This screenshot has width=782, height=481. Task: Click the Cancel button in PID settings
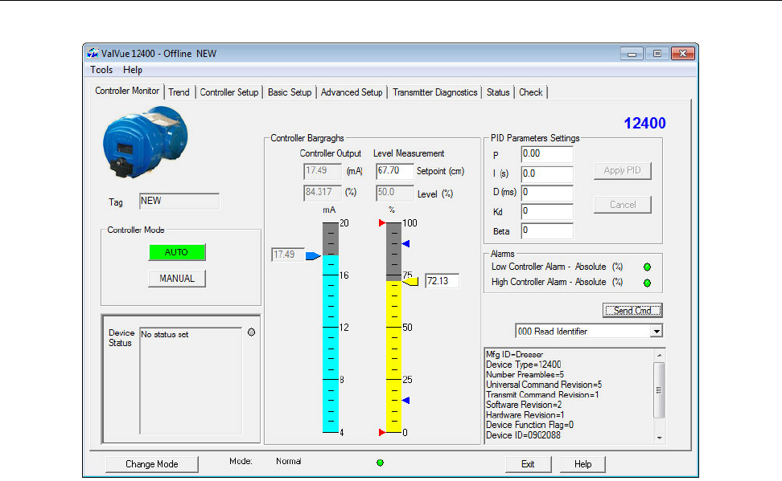[x=623, y=205]
